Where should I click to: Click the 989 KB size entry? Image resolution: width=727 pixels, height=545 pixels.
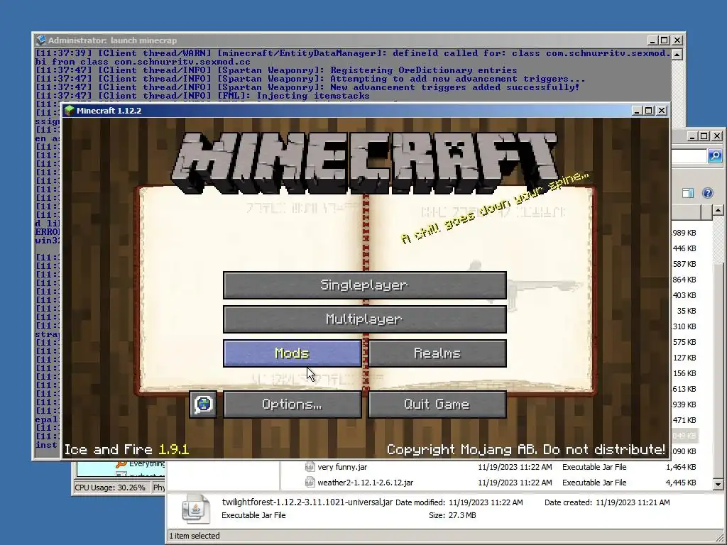(x=684, y=233)
